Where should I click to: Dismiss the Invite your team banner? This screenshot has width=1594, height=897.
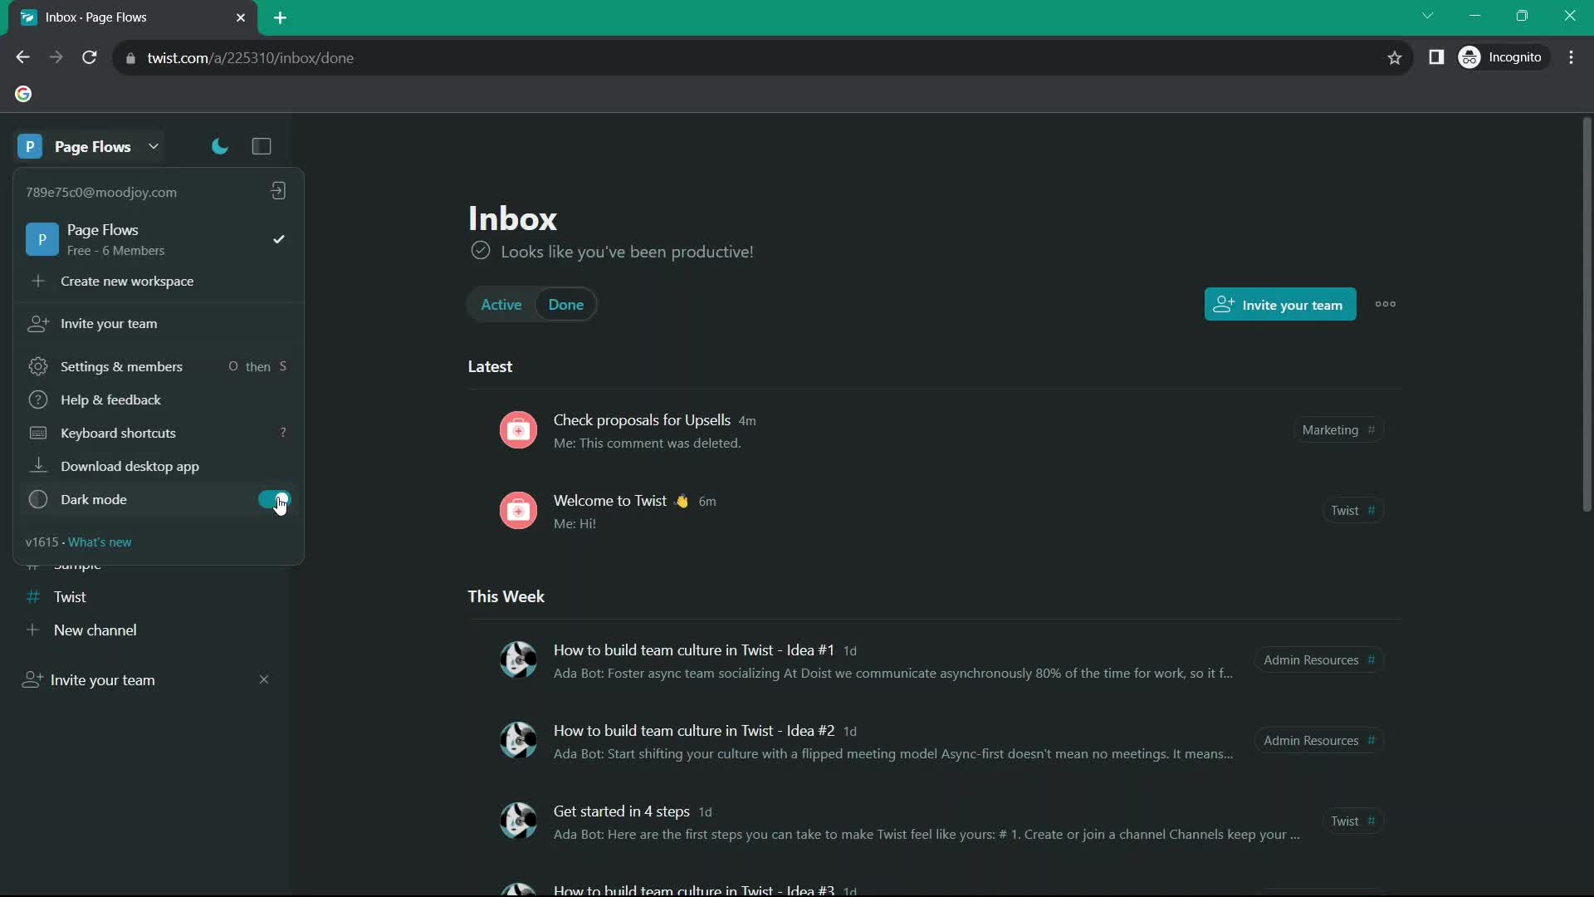262,678
